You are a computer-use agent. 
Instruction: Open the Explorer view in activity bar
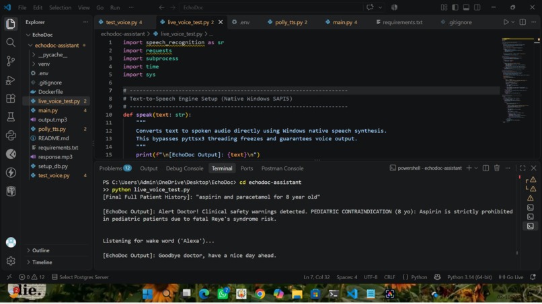[11, 23]
